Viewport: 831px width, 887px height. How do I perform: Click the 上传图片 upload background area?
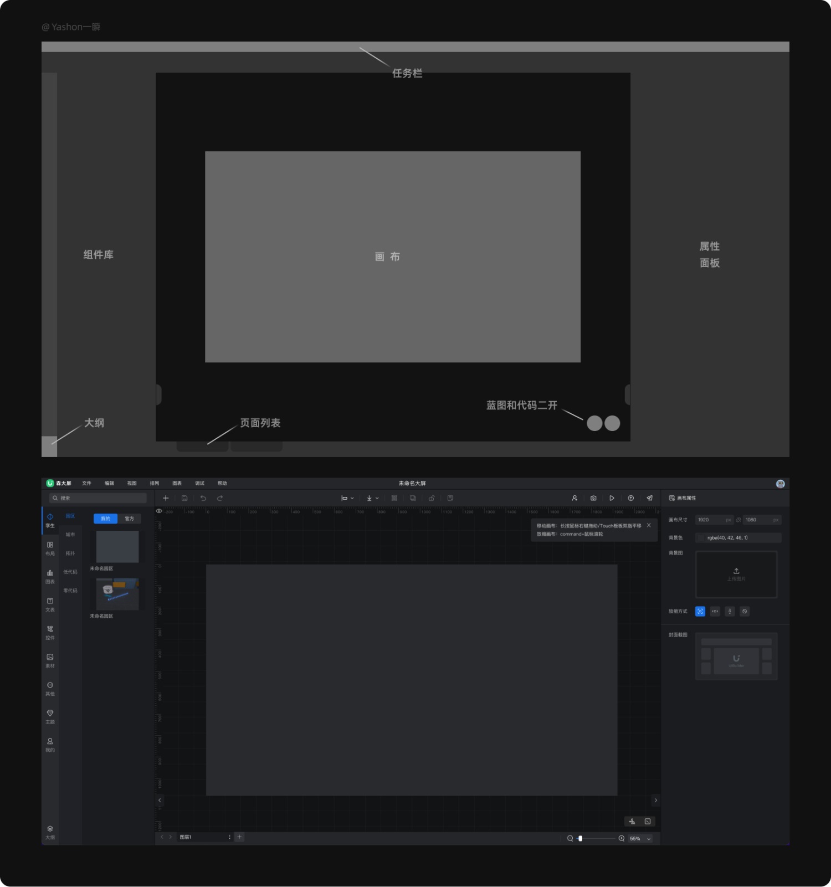coord(736,575)
